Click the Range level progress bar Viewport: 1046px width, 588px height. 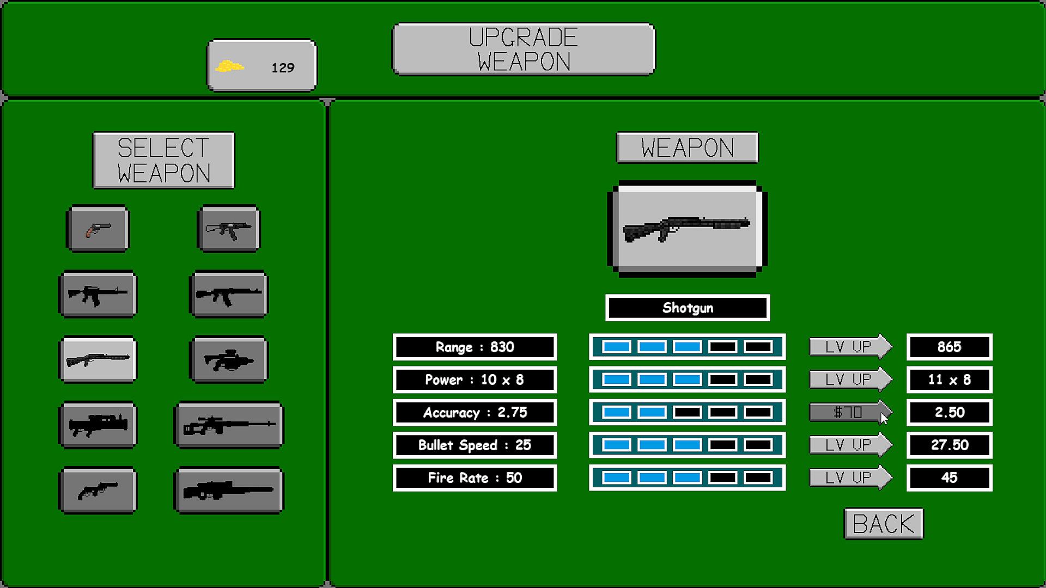coord(687,347)
